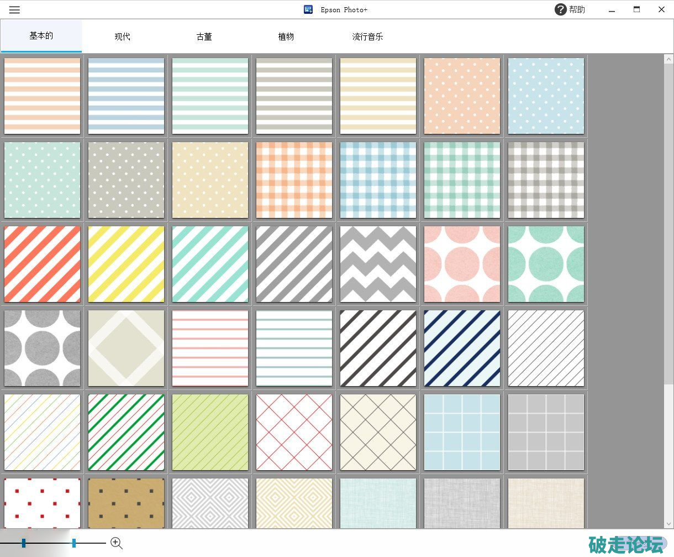
Task: Click the zoom-in magnifier icon
Action: coord(116,543)
